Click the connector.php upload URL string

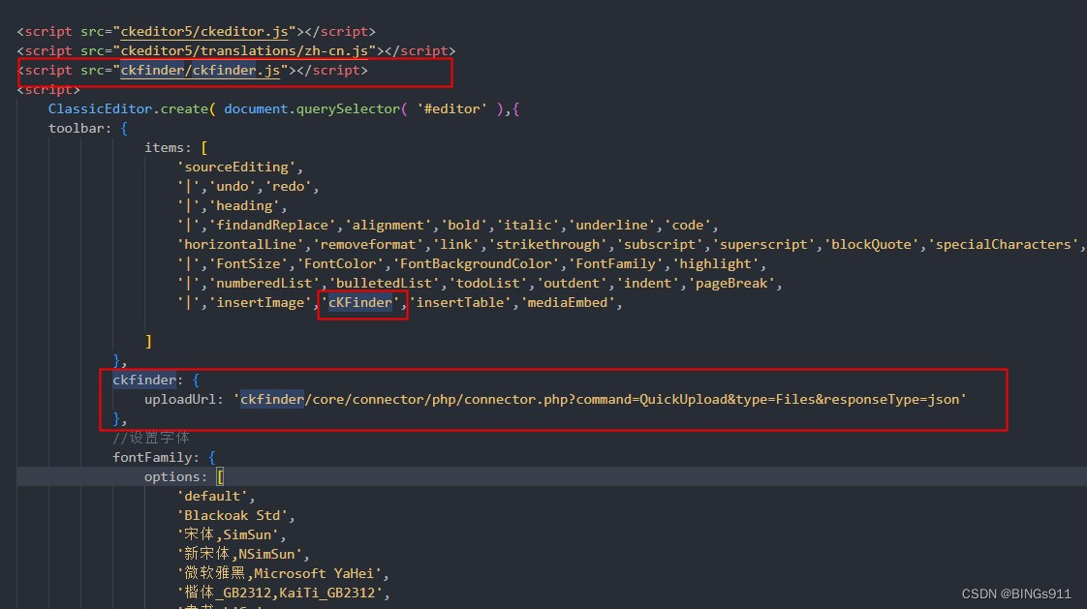click(600, 399)
